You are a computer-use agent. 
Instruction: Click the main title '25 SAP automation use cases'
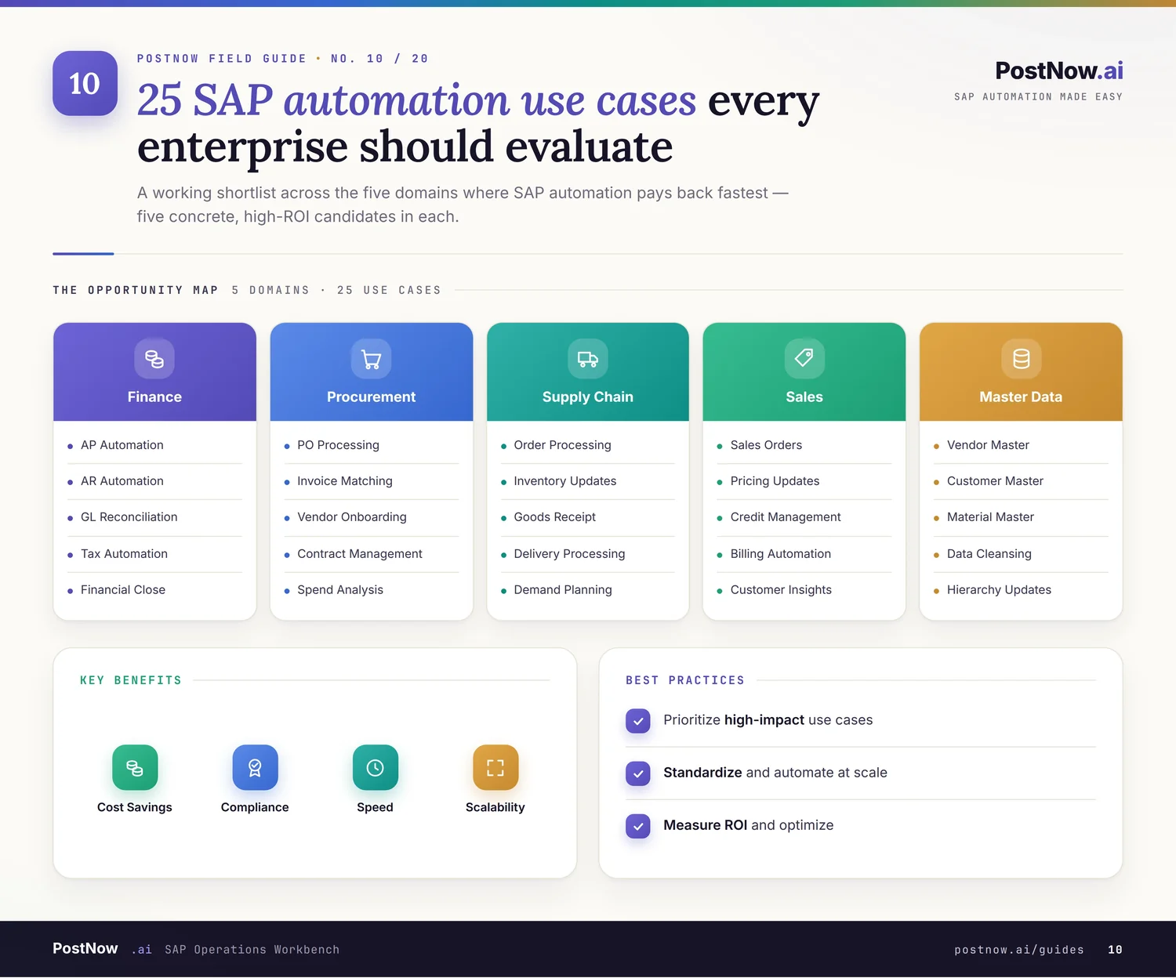416,101
